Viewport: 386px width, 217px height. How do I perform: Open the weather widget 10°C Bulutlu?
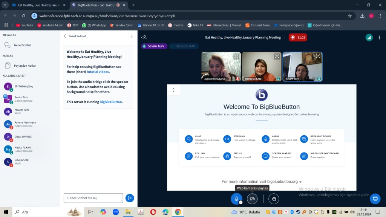(x=245, y=212)
